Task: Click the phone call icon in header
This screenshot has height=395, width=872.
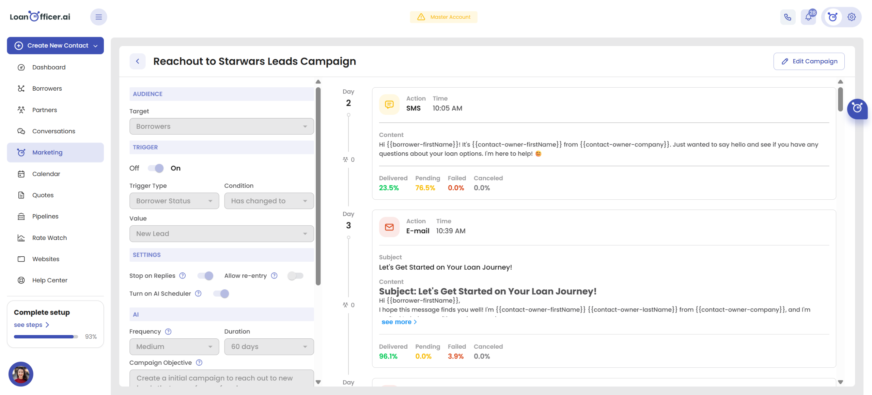Action: click(x=787, y=17)
